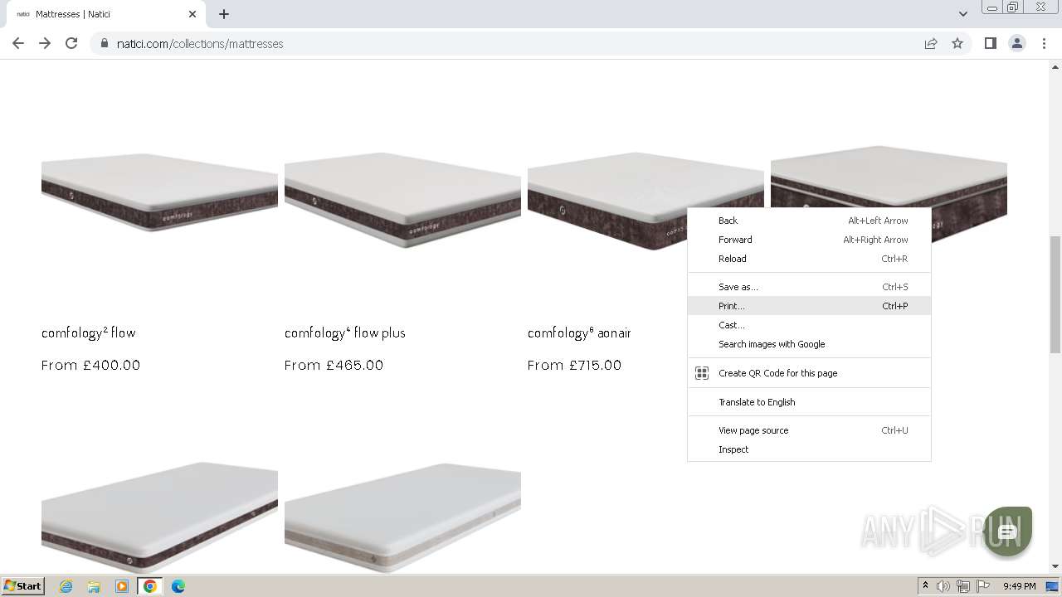Reload the page with toolbar reload icon

tap(71, 43)
